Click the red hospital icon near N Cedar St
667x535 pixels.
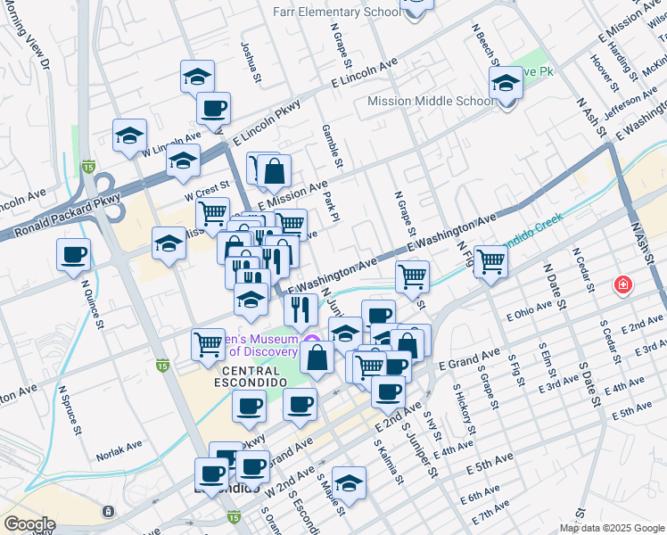pos(623,284)
